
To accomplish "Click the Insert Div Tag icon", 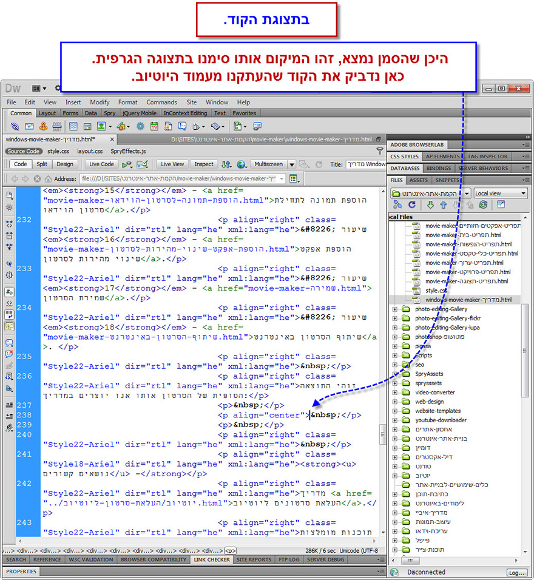I will [x=87, y=127].
